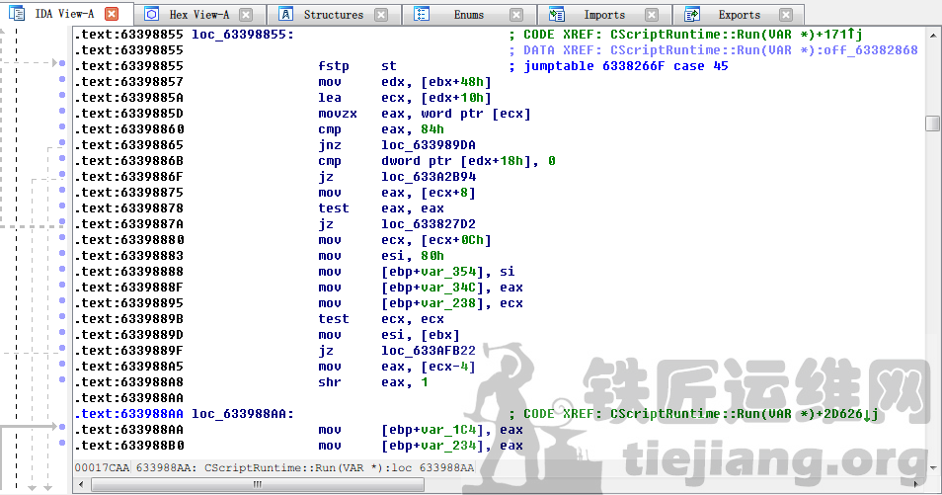This screenshot has width=942, height=495.
Task: Click the vertical scrollbar down arrow
Action: [933, 468]
